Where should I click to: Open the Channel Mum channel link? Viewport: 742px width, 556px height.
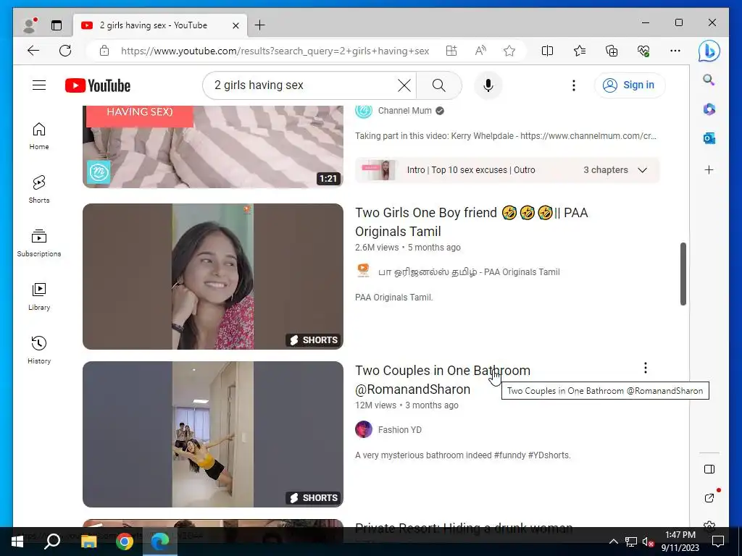[404, 111]
